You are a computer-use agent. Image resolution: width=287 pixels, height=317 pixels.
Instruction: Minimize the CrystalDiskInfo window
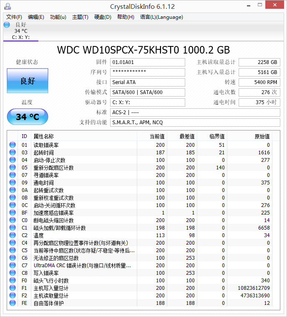(x=249, y=6)
